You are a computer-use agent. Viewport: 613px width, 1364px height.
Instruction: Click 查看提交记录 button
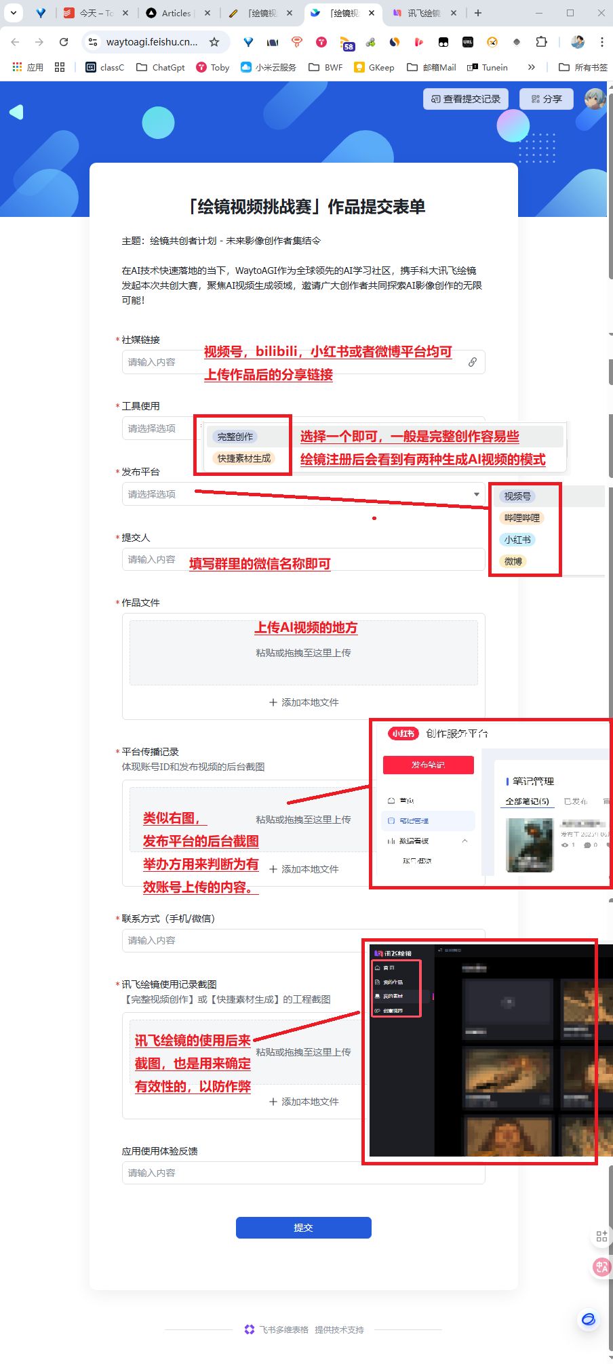(x=466, y=99)
